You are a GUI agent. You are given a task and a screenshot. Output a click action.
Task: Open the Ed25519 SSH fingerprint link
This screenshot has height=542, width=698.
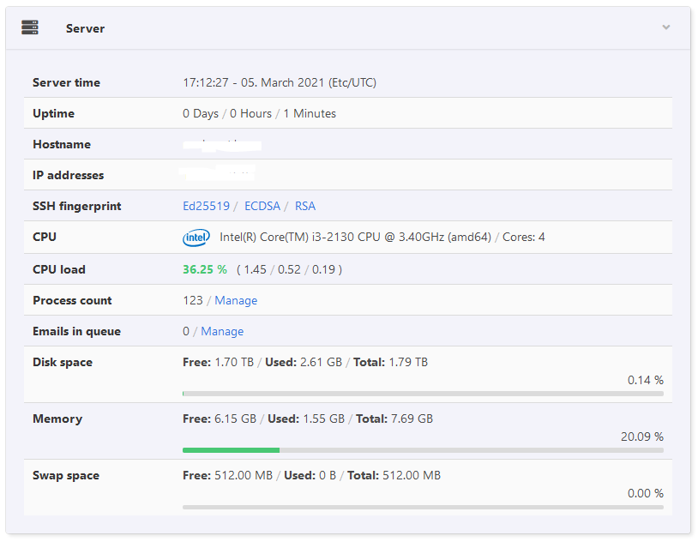tap(206, 206)
